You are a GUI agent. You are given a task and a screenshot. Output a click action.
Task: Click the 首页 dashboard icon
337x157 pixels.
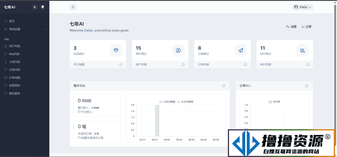point(5,21)
